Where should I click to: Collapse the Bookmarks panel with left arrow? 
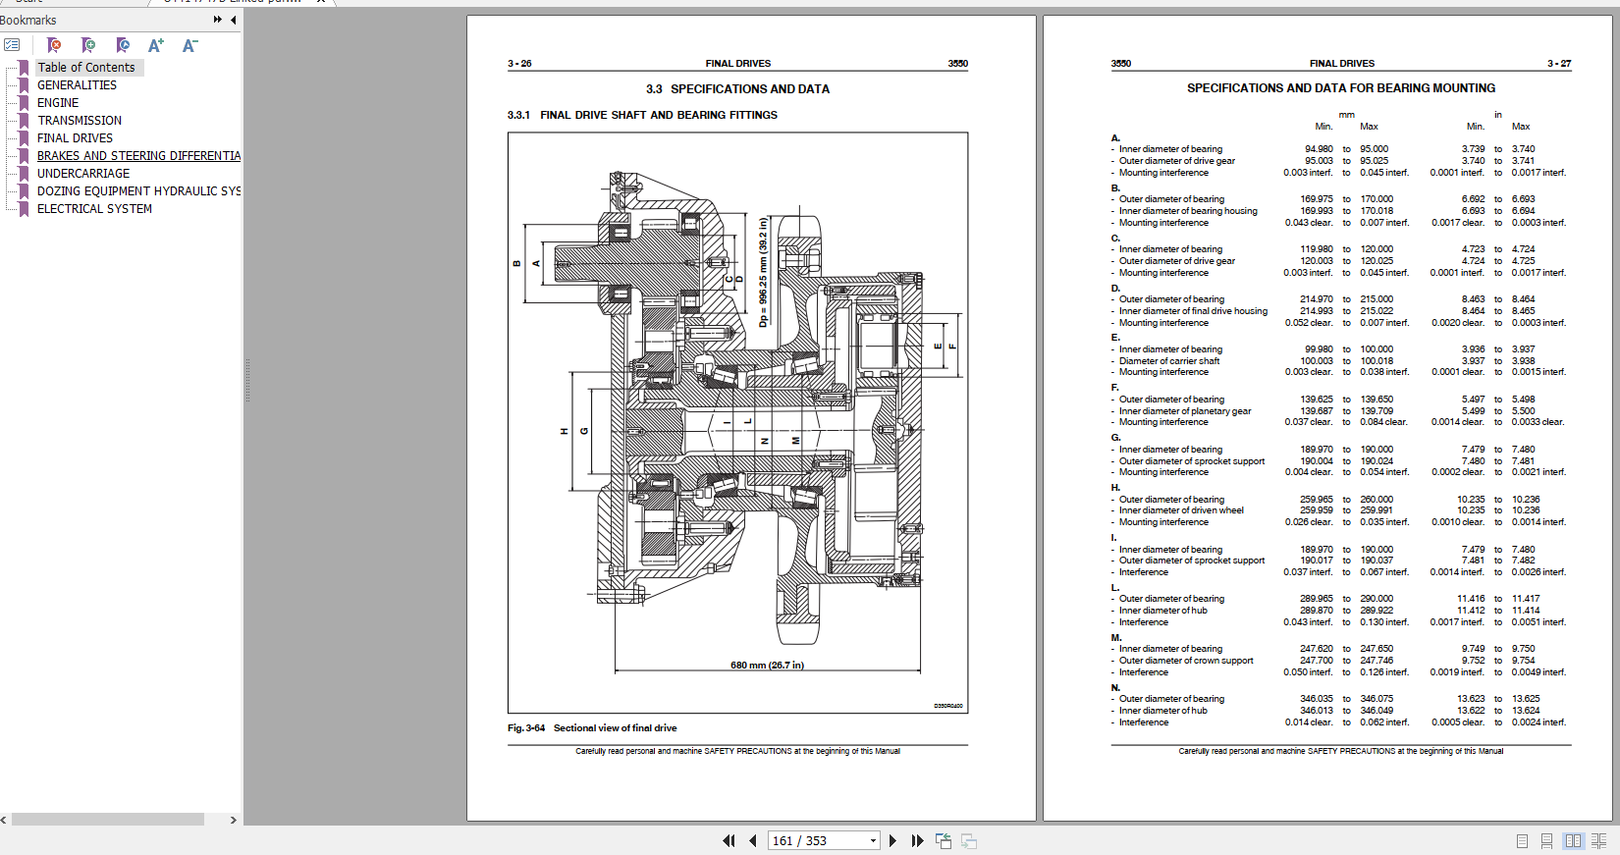point(233,20)
